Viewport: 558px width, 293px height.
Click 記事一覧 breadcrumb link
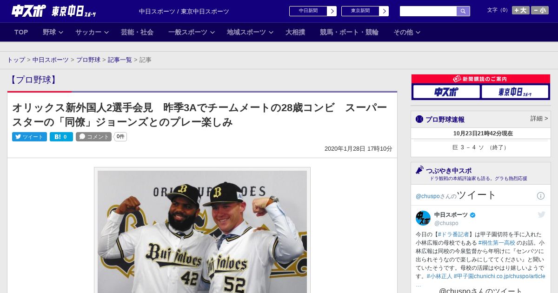(120, 60)
